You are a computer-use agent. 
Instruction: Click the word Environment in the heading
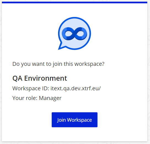(x=46, y=78)
